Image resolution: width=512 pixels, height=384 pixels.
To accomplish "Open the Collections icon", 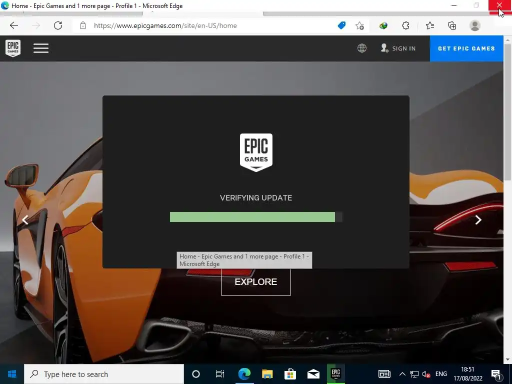I will tap(452, 25).
